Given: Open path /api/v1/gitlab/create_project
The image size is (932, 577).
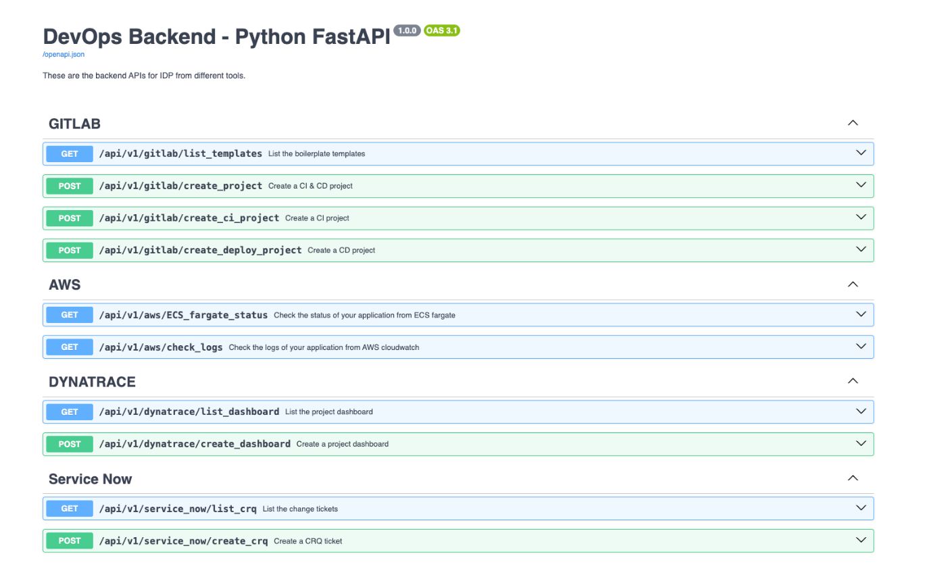Looking at the screenshot, I should 180,186.
